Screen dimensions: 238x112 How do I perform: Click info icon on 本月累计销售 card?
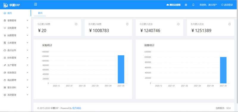pos(127,24)
